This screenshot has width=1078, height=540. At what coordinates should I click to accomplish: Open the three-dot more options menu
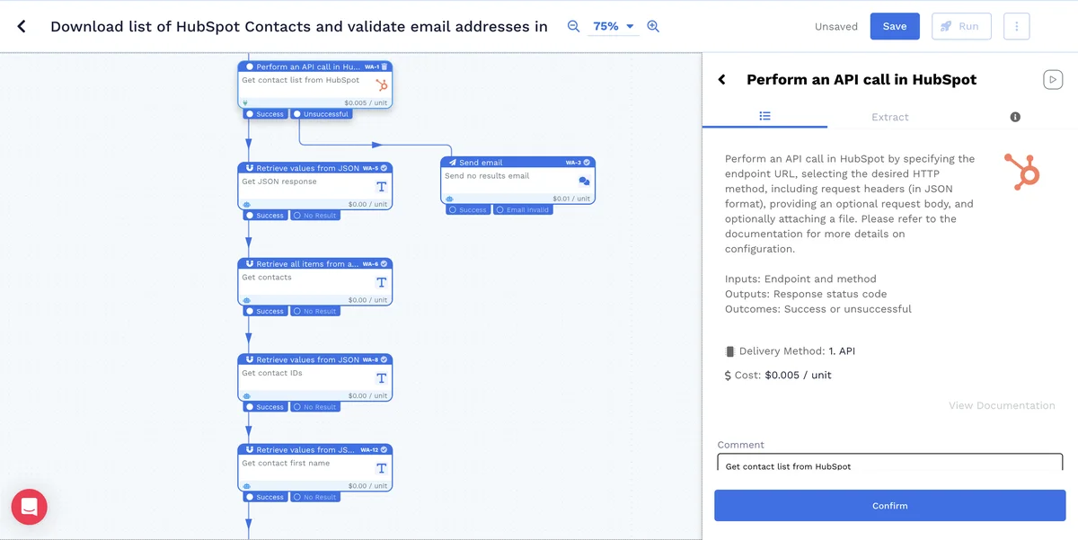[x=1017, y=27]
